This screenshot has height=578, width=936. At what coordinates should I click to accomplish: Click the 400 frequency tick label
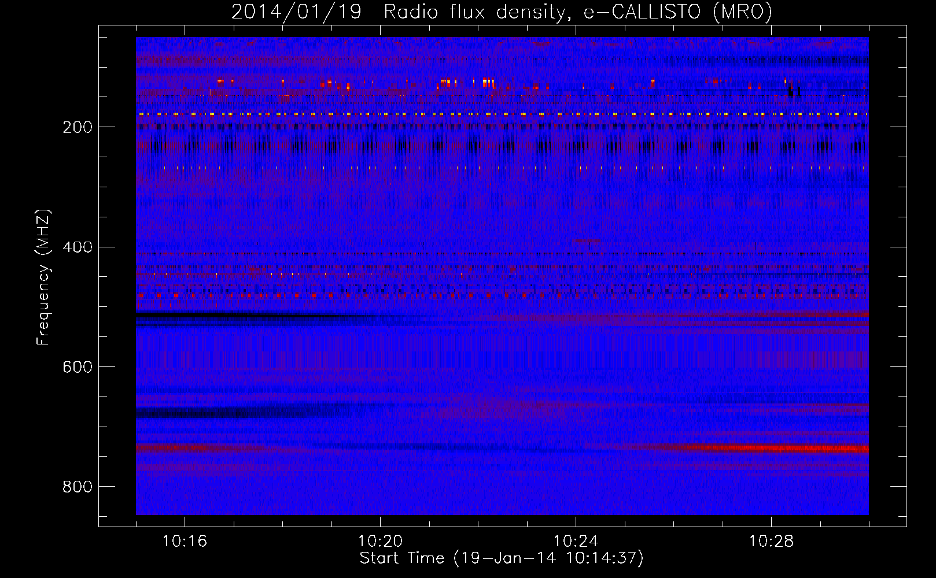pyautogui.click(x=78, y=247)
